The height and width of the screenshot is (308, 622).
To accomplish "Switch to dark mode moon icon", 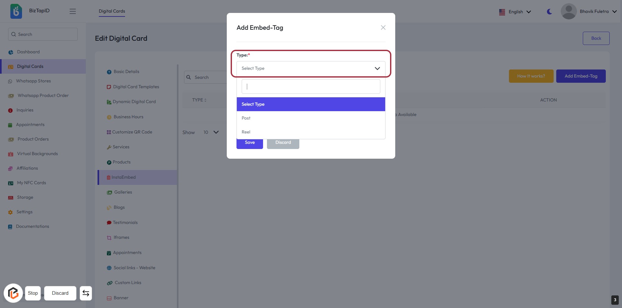I will (549, 12).
